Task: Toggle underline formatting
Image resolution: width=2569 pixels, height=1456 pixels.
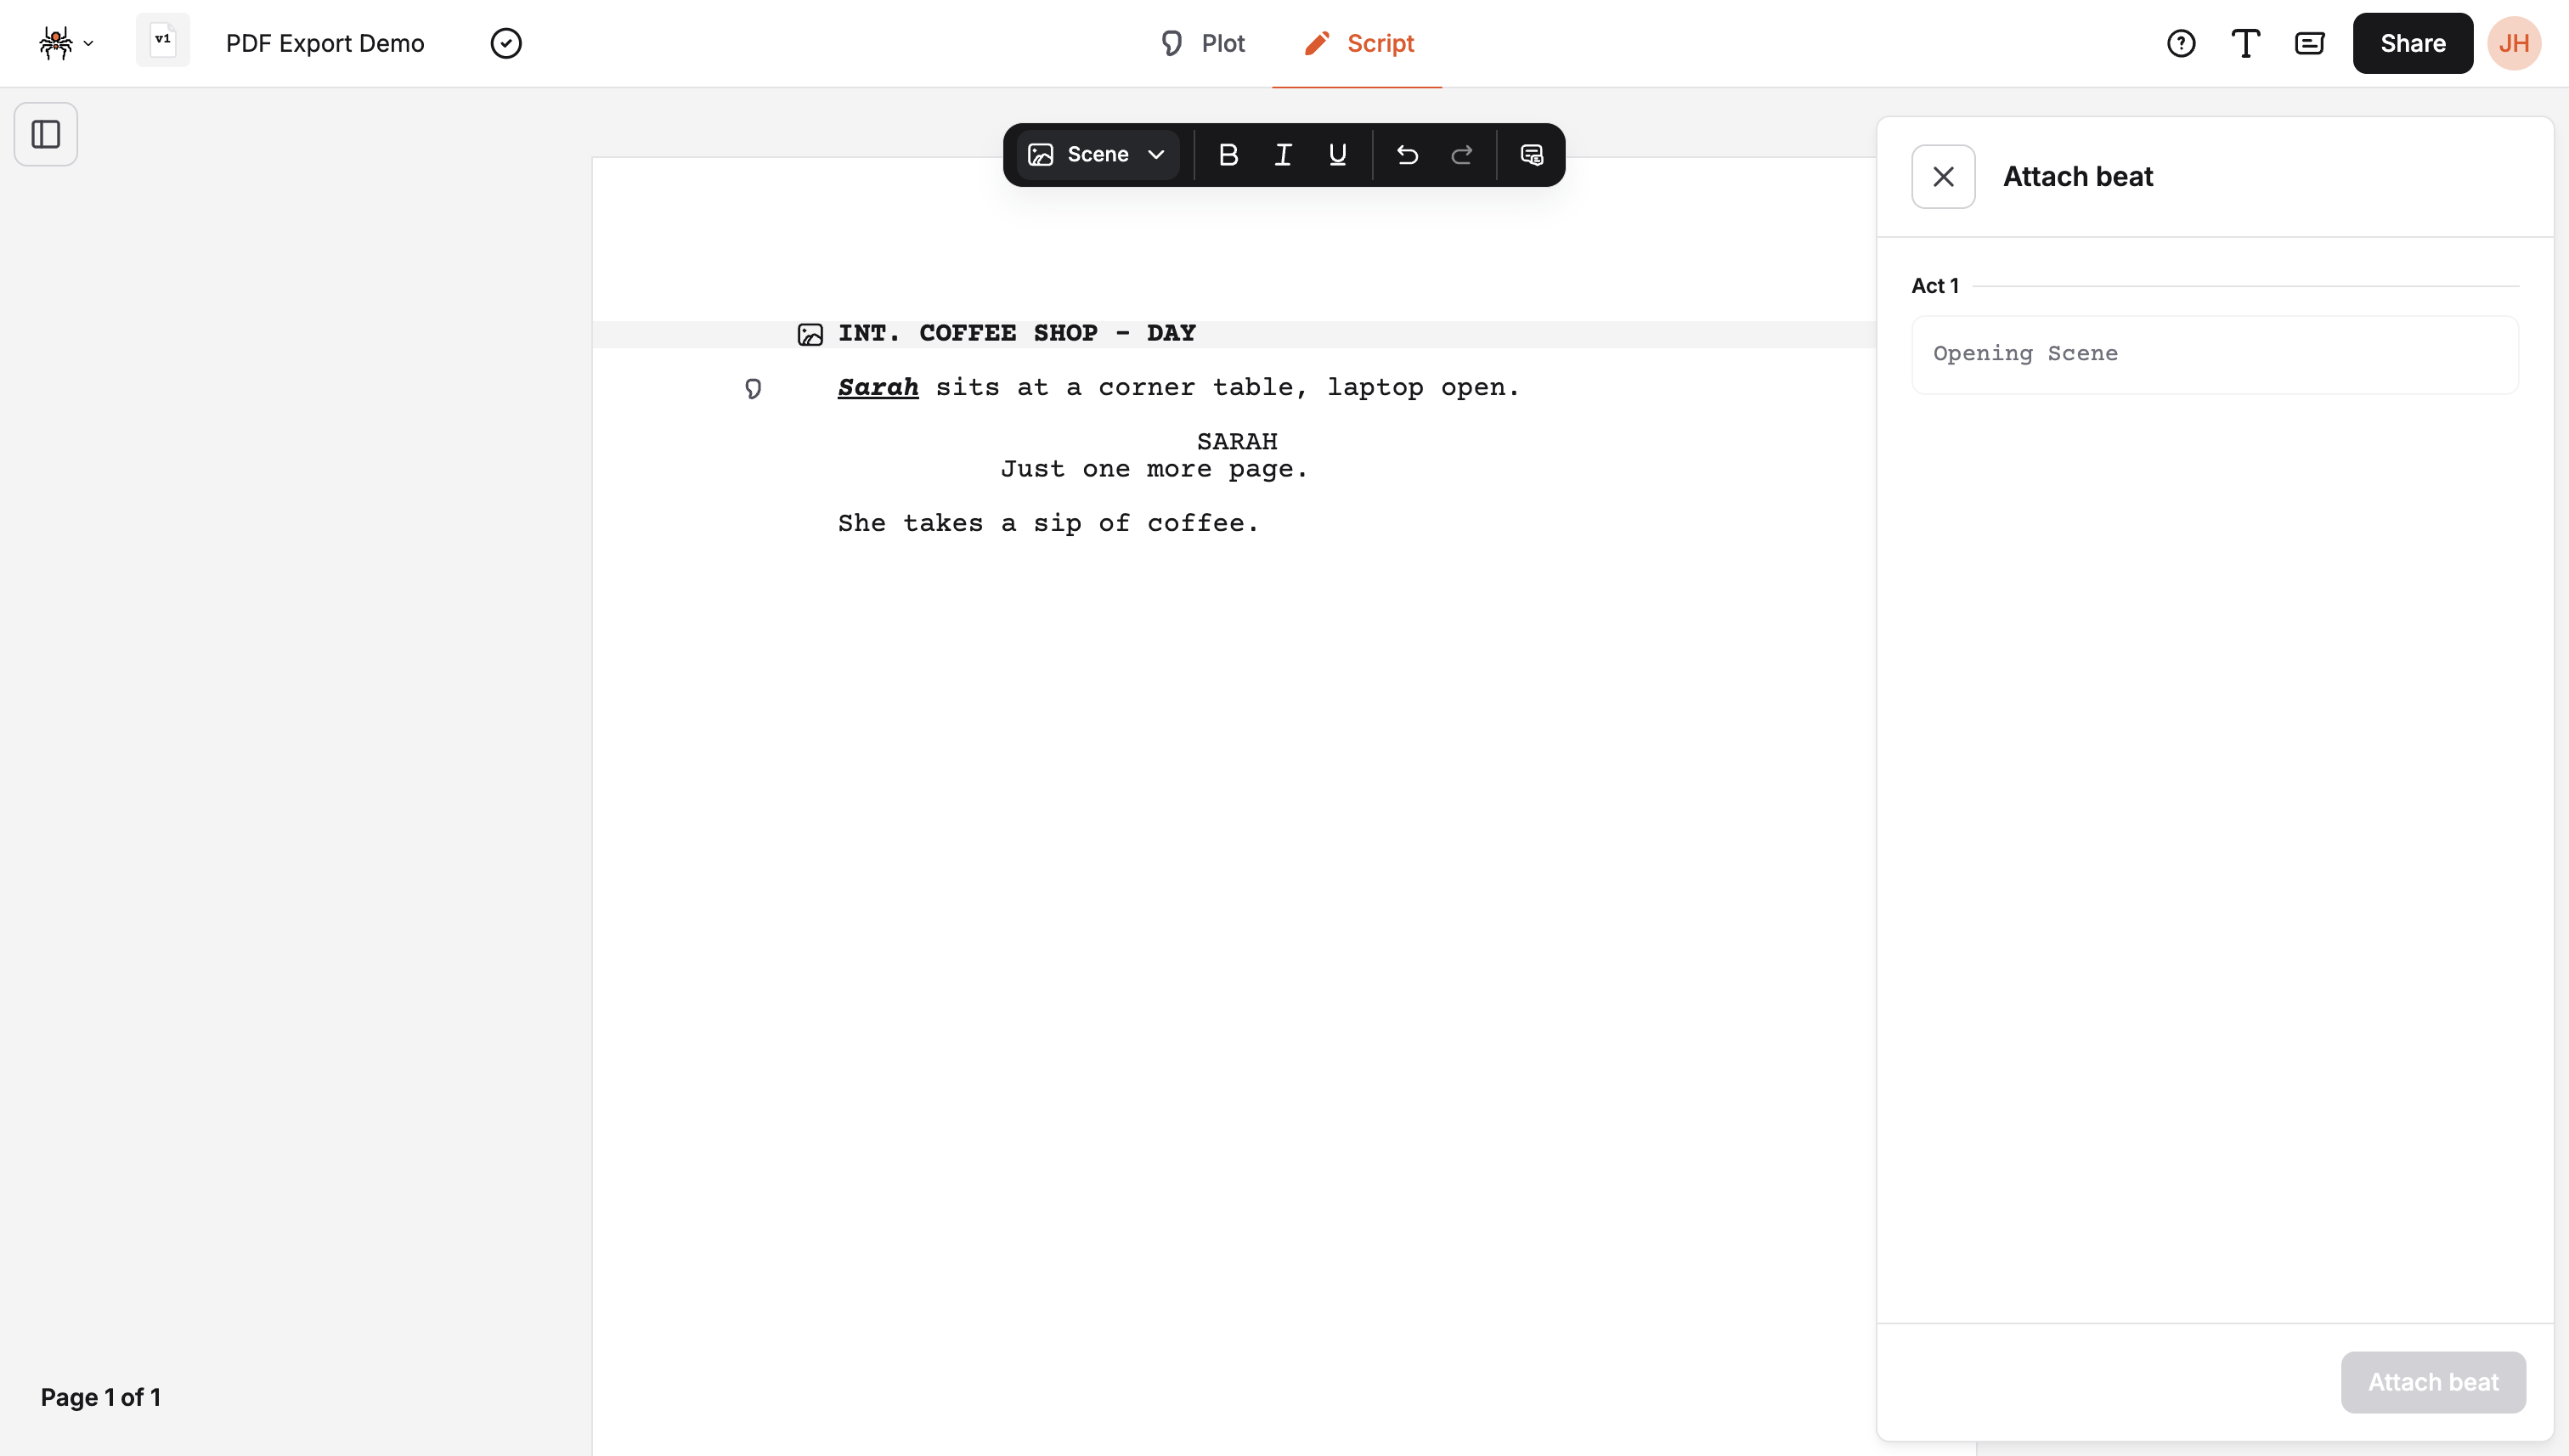Action: click(1337, 154)
